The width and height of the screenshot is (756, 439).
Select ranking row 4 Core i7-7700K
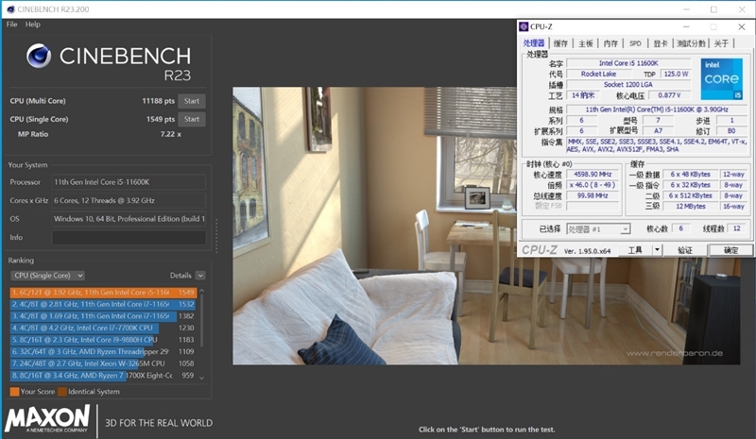(103, 329)
